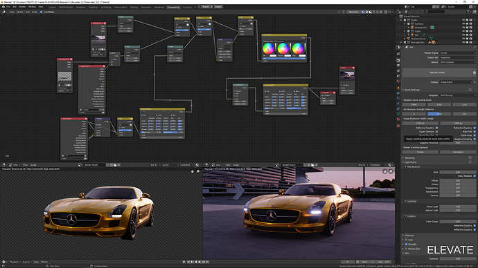Toggle Reflective Caustics checkbox in Quick Settings
478x268 pixels.
pos(437,128)
